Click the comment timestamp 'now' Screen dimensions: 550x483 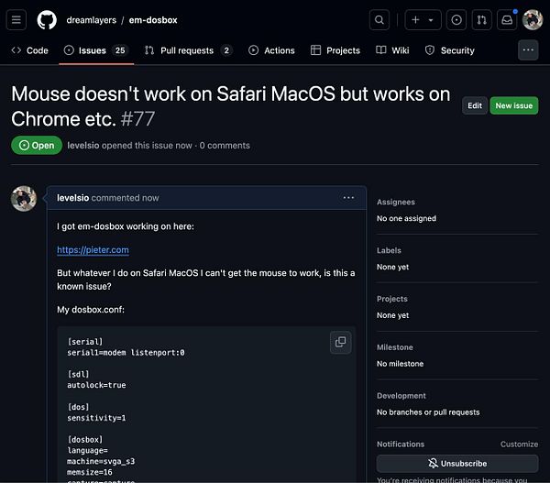point(150,198)
